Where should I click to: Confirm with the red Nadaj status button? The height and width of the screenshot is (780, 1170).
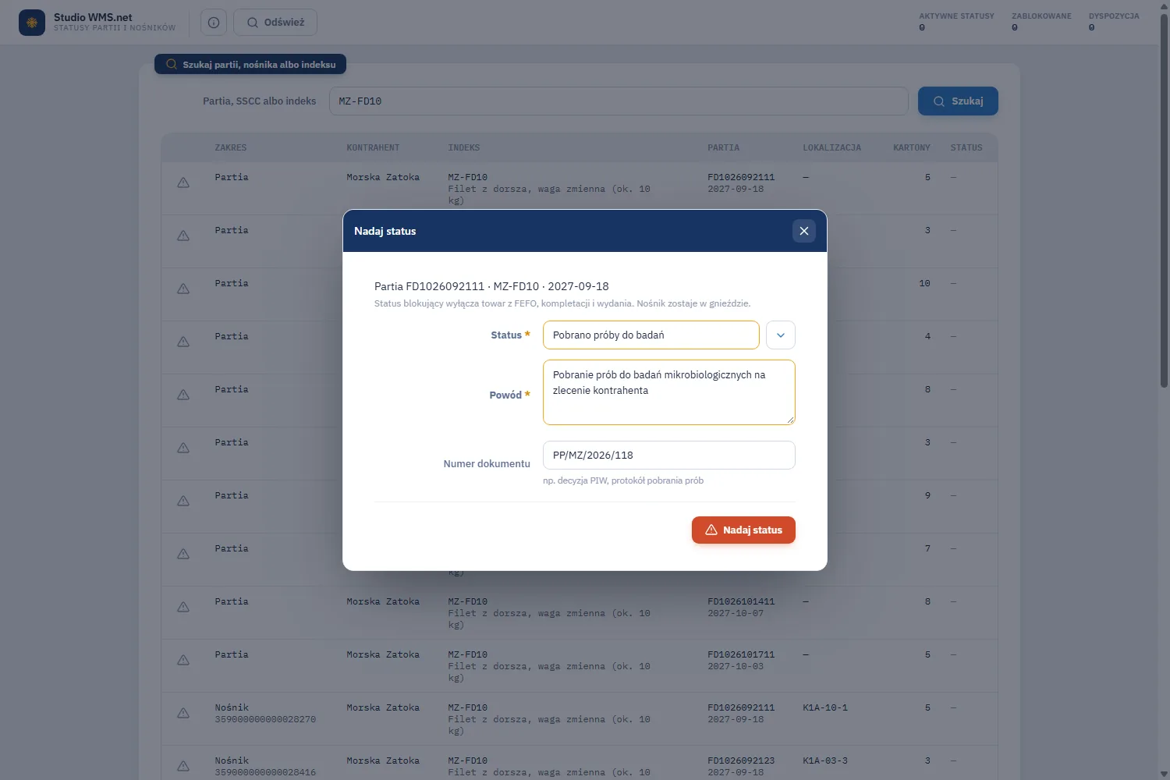pyautogui.click(x=743, y=530)
